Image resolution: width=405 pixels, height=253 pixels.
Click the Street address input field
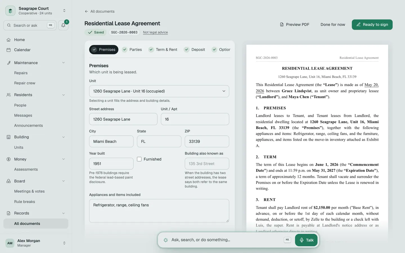pyautogui.click(x=123, y=119)
